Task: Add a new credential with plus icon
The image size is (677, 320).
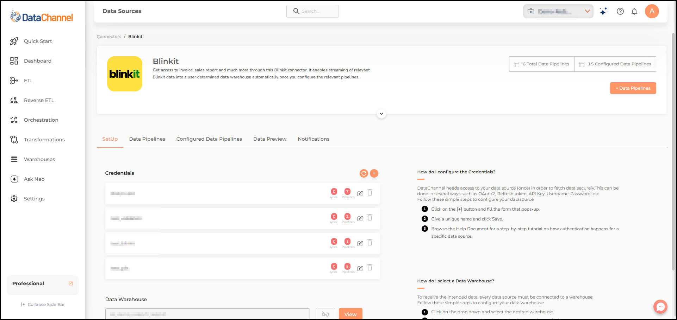Action: coord(374,173)
